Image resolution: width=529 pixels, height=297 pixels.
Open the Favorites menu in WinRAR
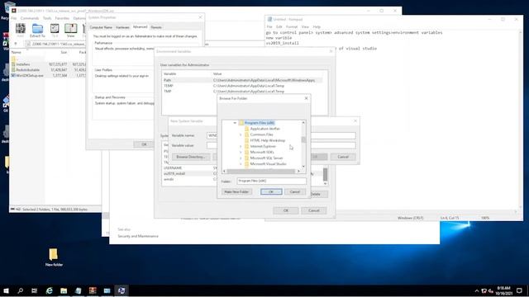point(62,18)
